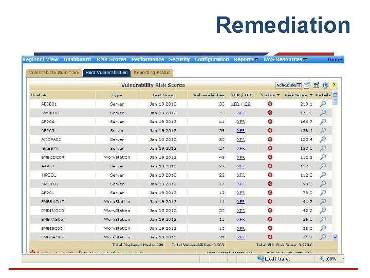Go to the Dashboard menu item
The height and width of the screenshot is (278, 370).
point(77,59)
